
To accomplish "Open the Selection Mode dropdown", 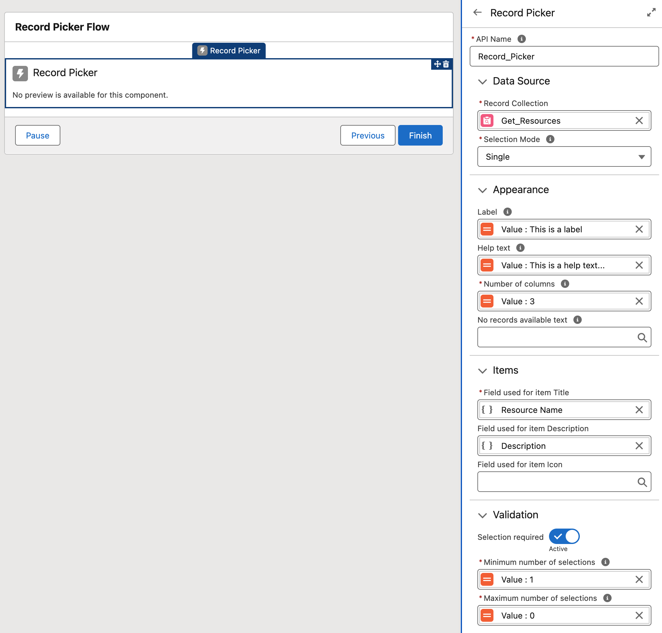I will 564,156.
